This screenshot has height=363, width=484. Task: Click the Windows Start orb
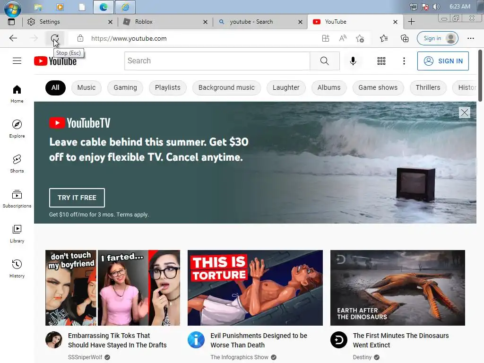click(13, 8)
